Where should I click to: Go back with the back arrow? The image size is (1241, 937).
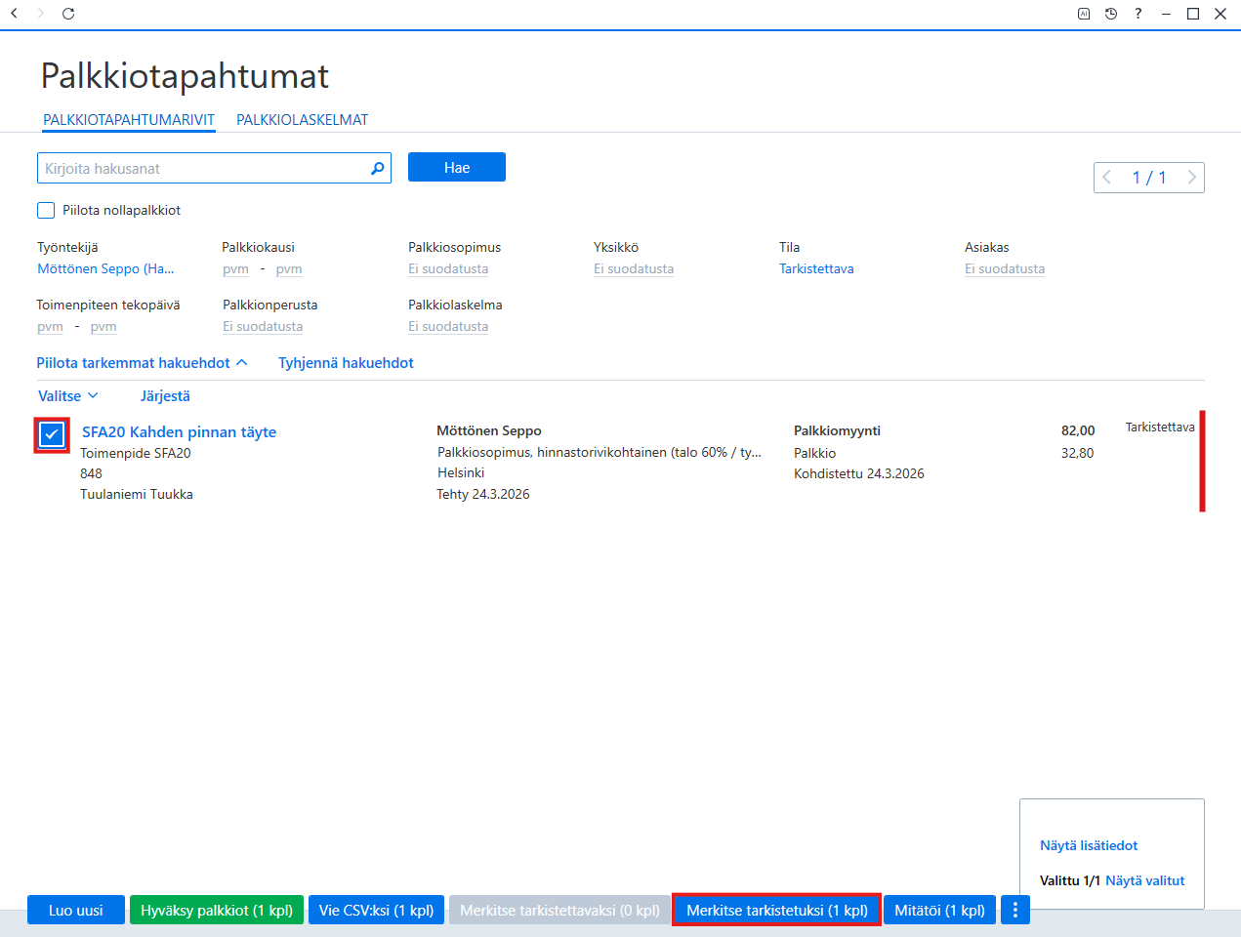coord(14,14)
